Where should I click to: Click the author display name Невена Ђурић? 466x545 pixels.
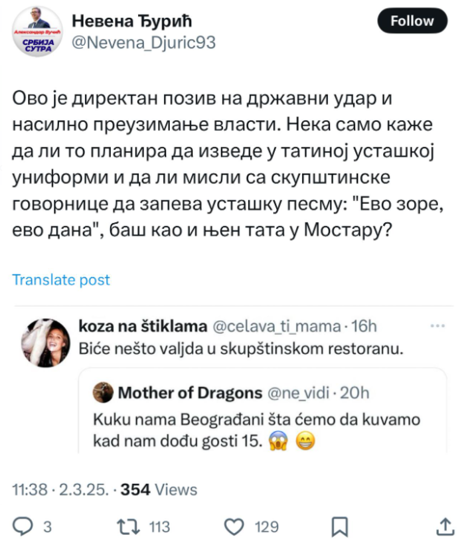tap(133, 21)
